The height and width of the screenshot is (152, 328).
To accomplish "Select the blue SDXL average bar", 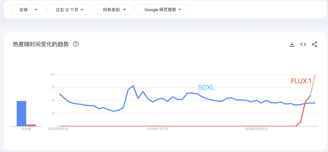I will click(21, 113).
